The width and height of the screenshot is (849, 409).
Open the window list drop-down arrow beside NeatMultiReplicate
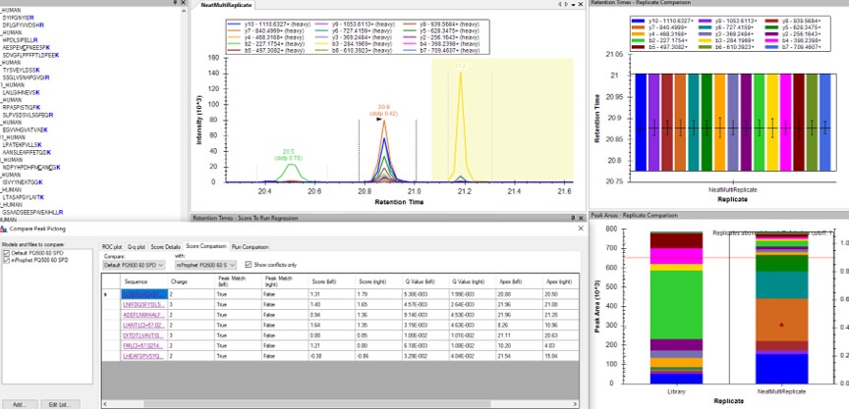pos(574,4)
